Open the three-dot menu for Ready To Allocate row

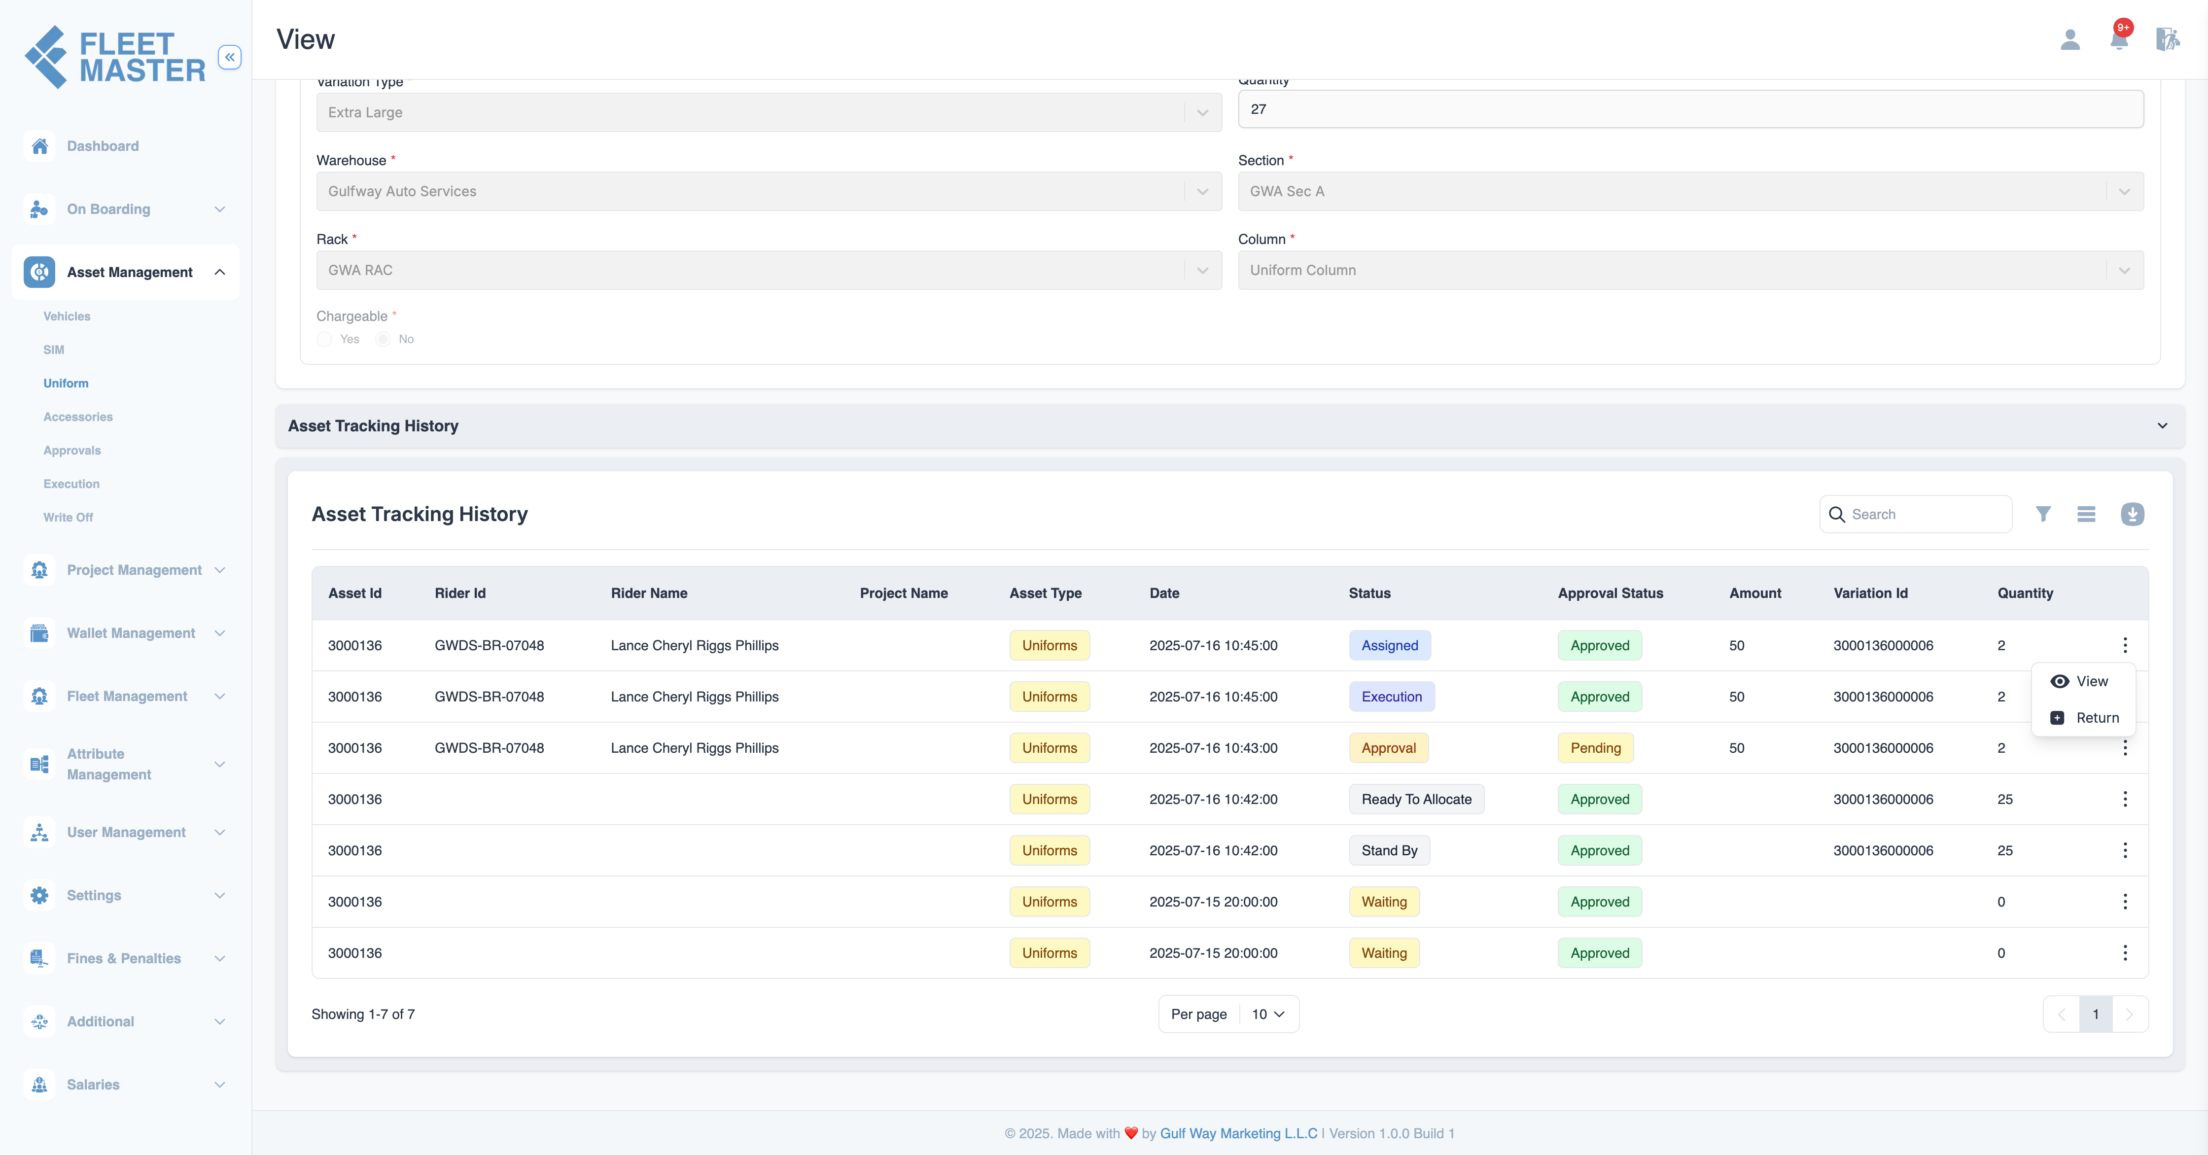coord(2125,800)
